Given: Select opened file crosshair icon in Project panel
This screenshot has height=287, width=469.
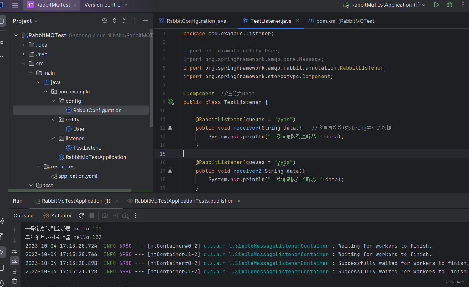Looking at the screenshot, I should (105, 21).
